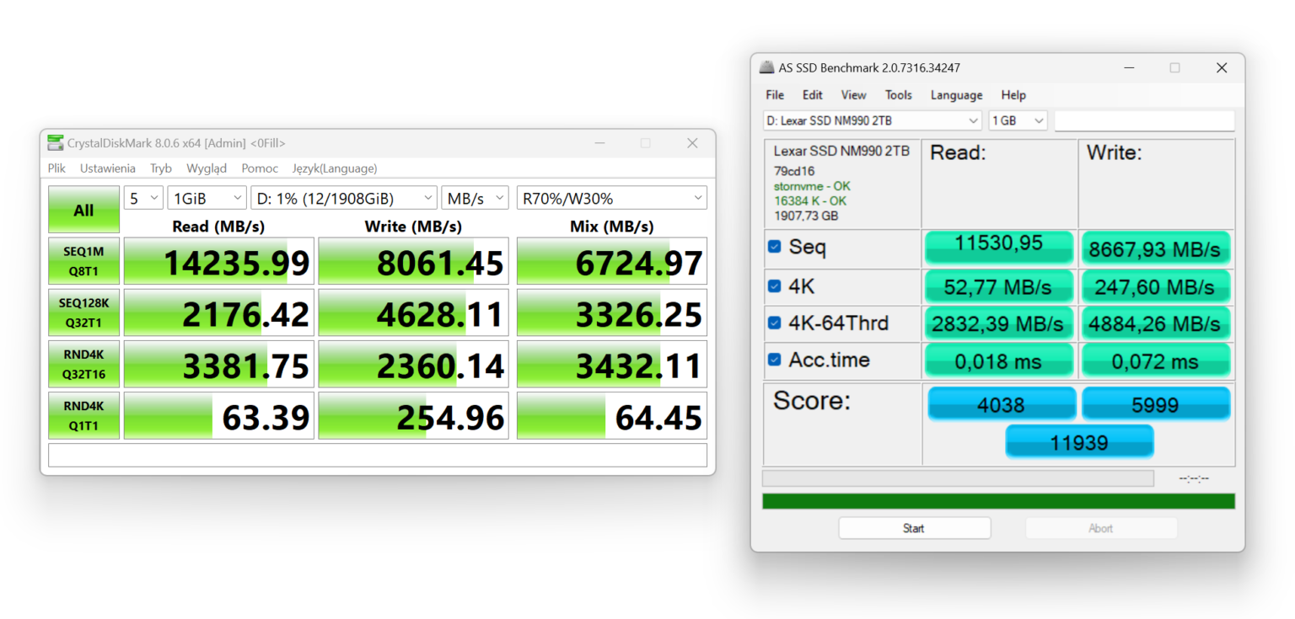This screenshot has height=619, width=1295.
Task: Open the 1 GB size selector in AS SSD
Action: 1018,120
